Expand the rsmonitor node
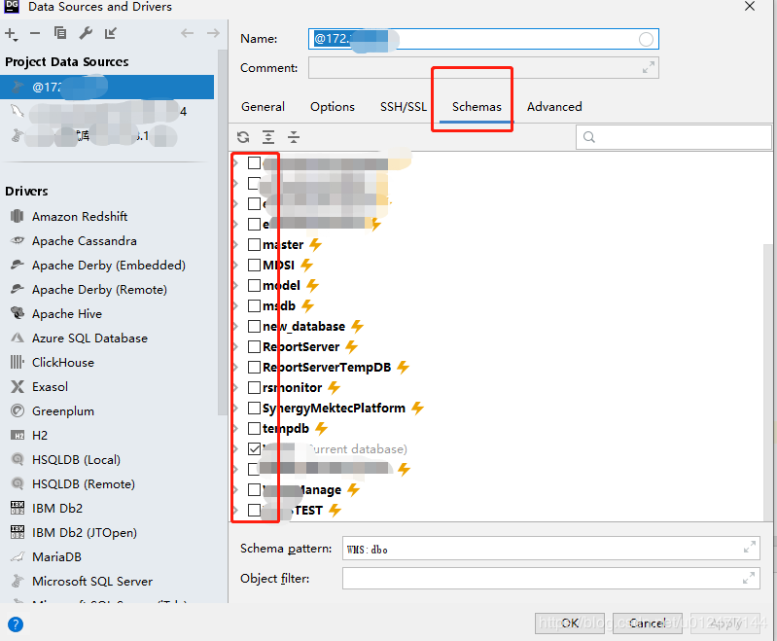777x641 pixels. (236, 388)
